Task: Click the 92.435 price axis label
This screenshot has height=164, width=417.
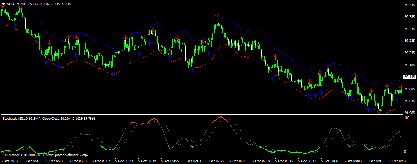Action: [409, 5]
